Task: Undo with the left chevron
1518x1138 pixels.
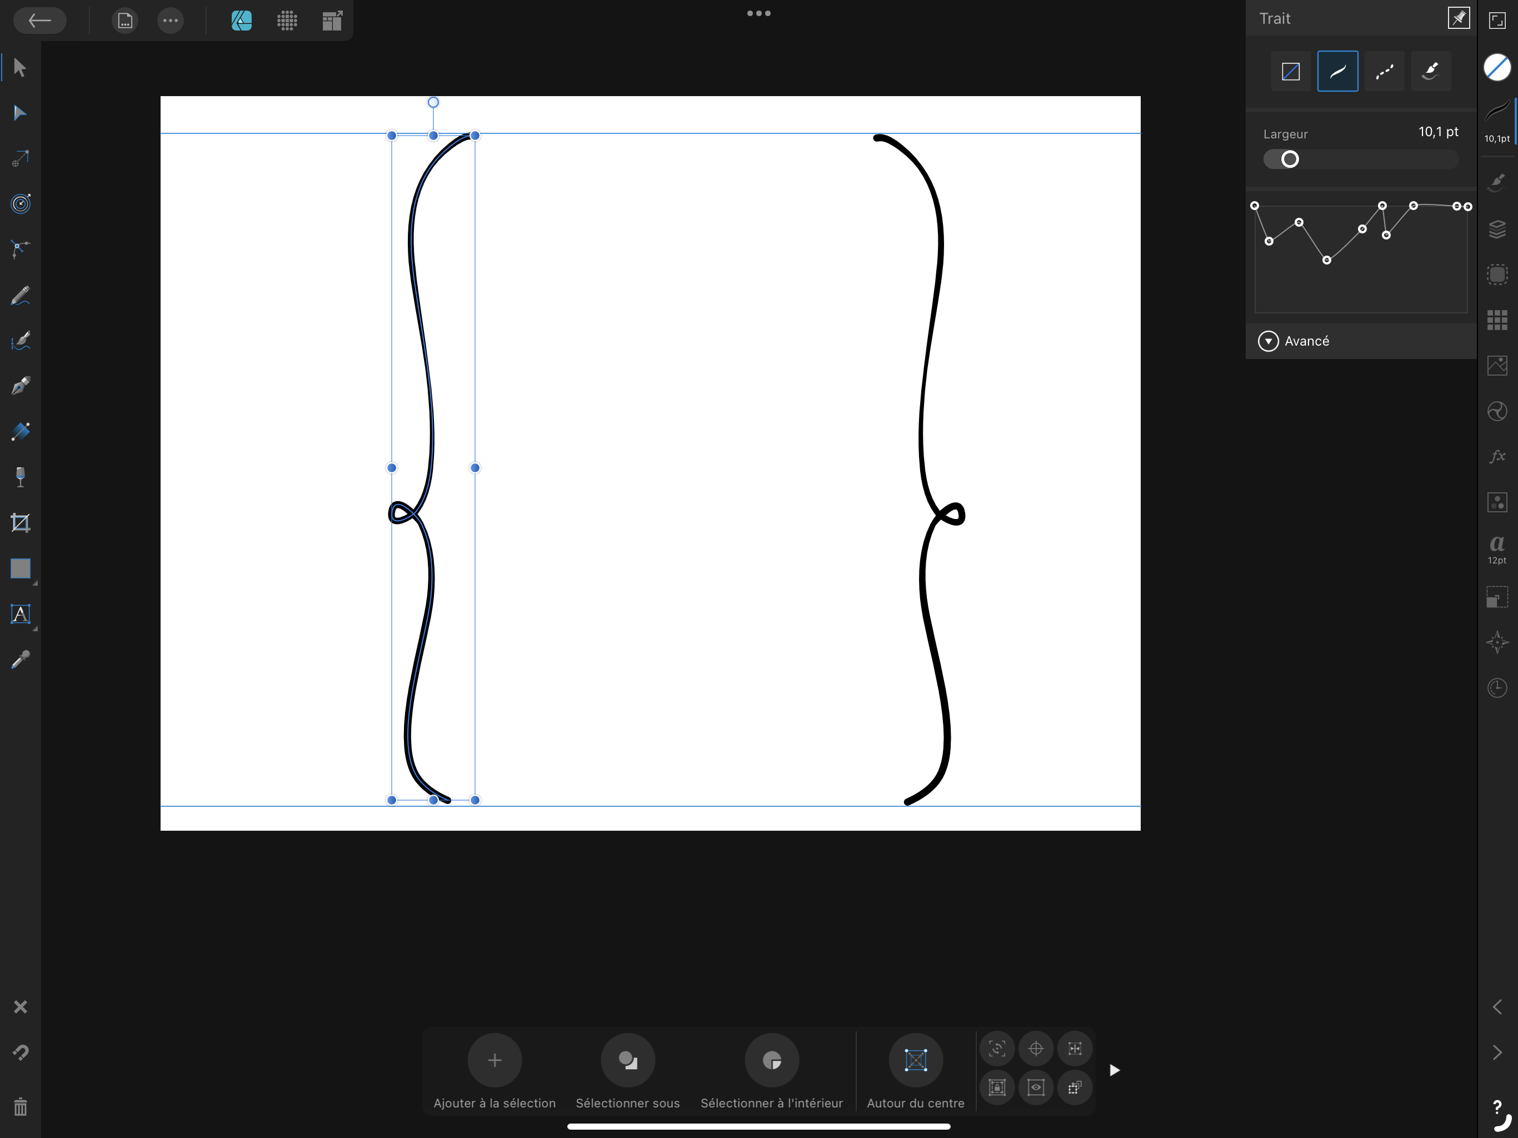Action: coord(1497,1007)
